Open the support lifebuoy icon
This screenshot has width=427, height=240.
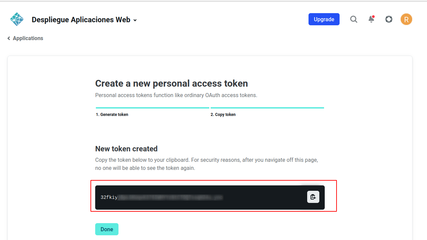click(389, 19)
